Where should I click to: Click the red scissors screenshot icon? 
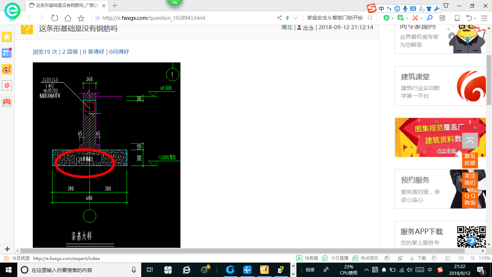point(415,18)
